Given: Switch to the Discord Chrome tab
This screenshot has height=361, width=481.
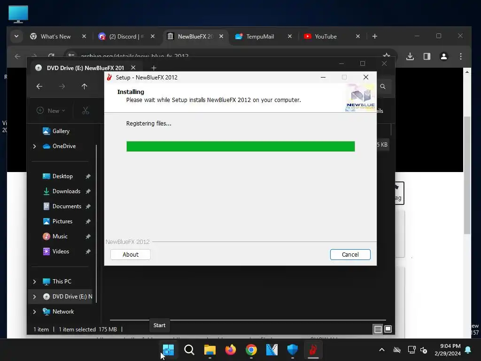Looking at the screenshot, I should 126,37.
